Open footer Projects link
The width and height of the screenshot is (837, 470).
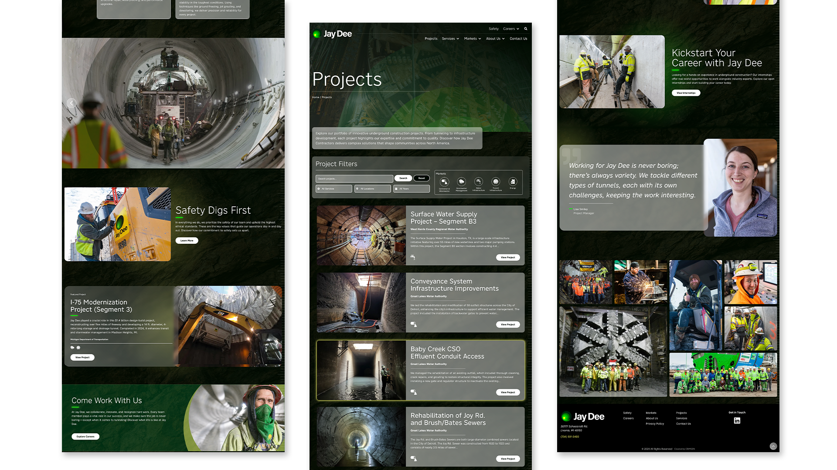pos(681,413)
